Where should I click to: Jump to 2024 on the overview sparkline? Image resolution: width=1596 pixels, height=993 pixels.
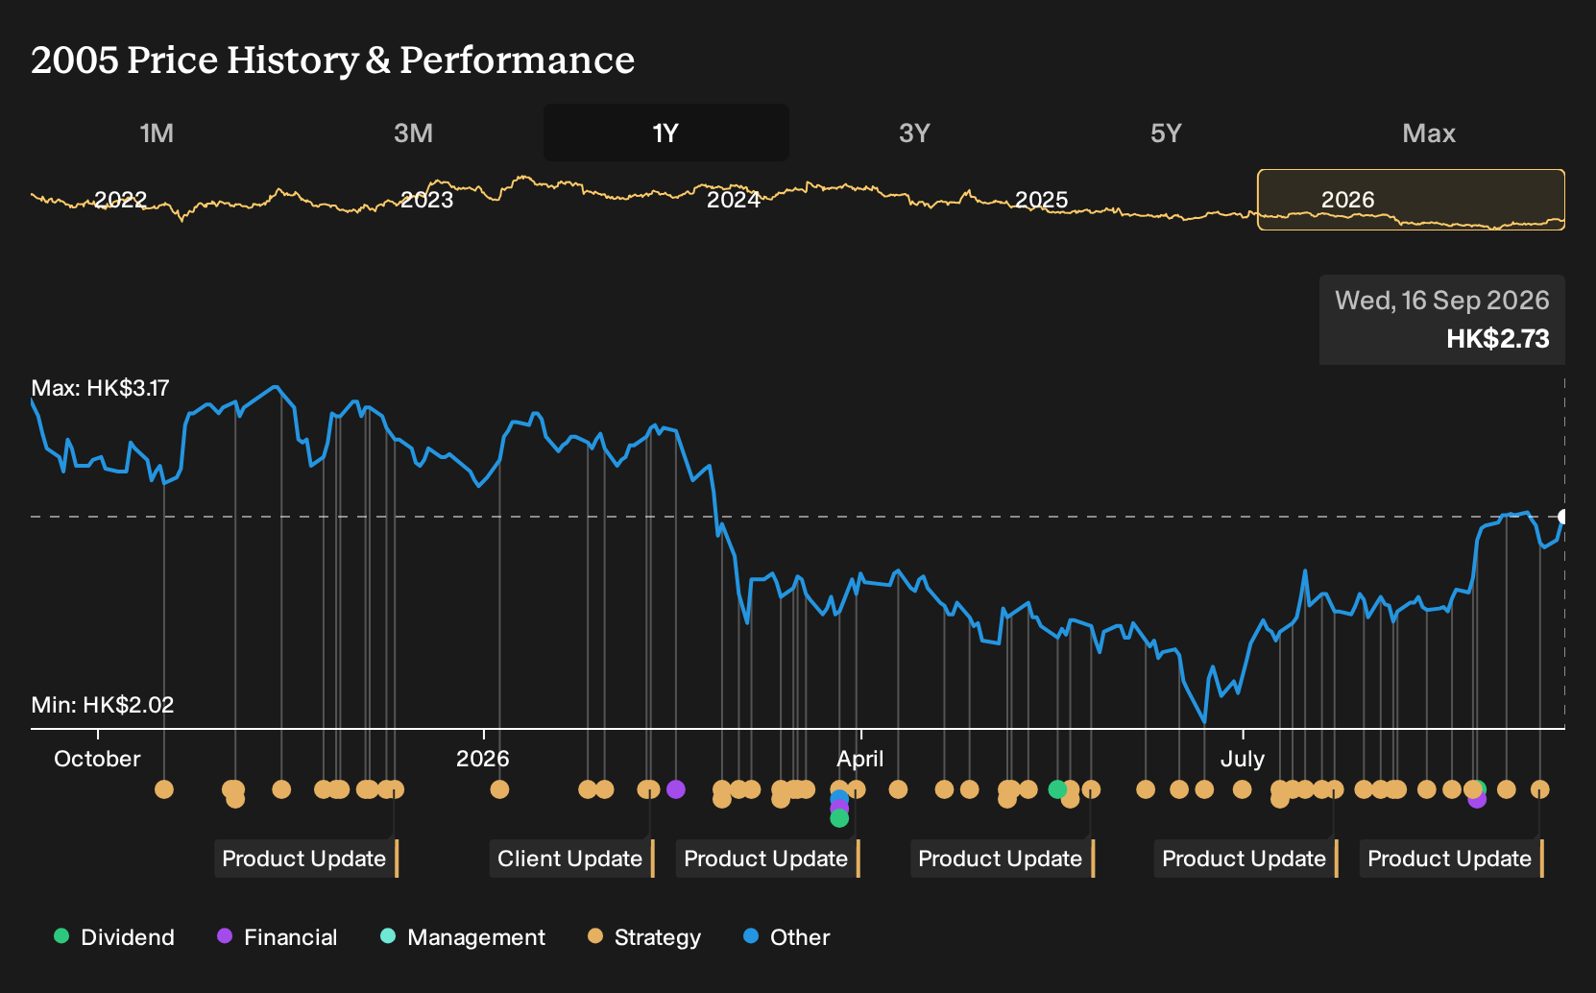(x=734, y=200)
